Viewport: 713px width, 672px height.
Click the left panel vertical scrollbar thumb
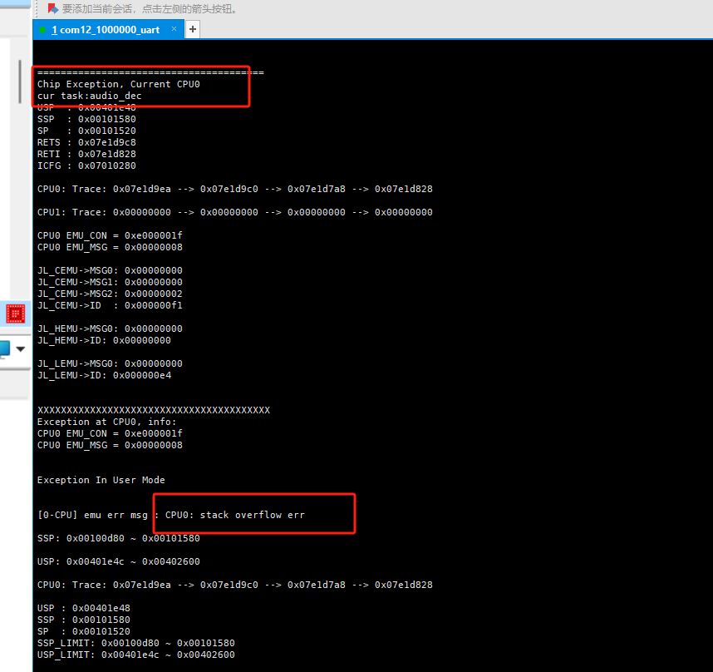20,82
